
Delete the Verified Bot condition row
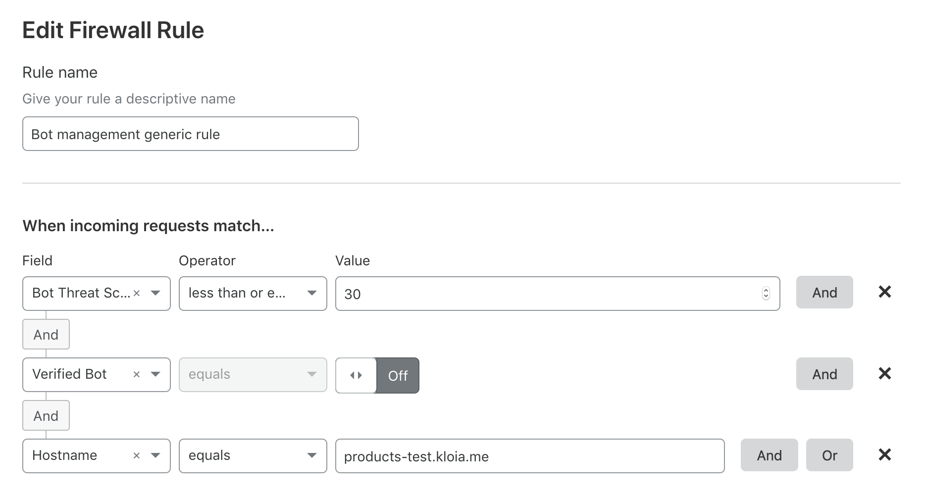tap(884, 373)
